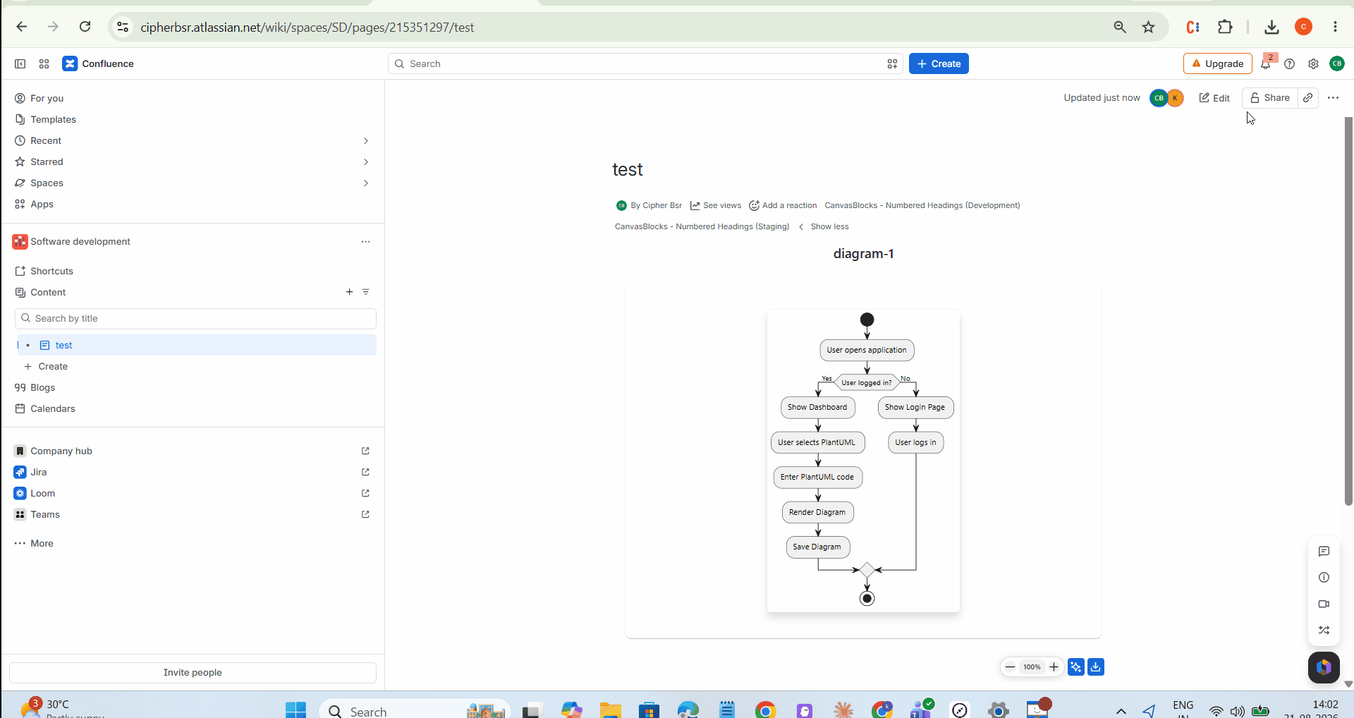Open the page info icon in right rail

[1324, 578]
